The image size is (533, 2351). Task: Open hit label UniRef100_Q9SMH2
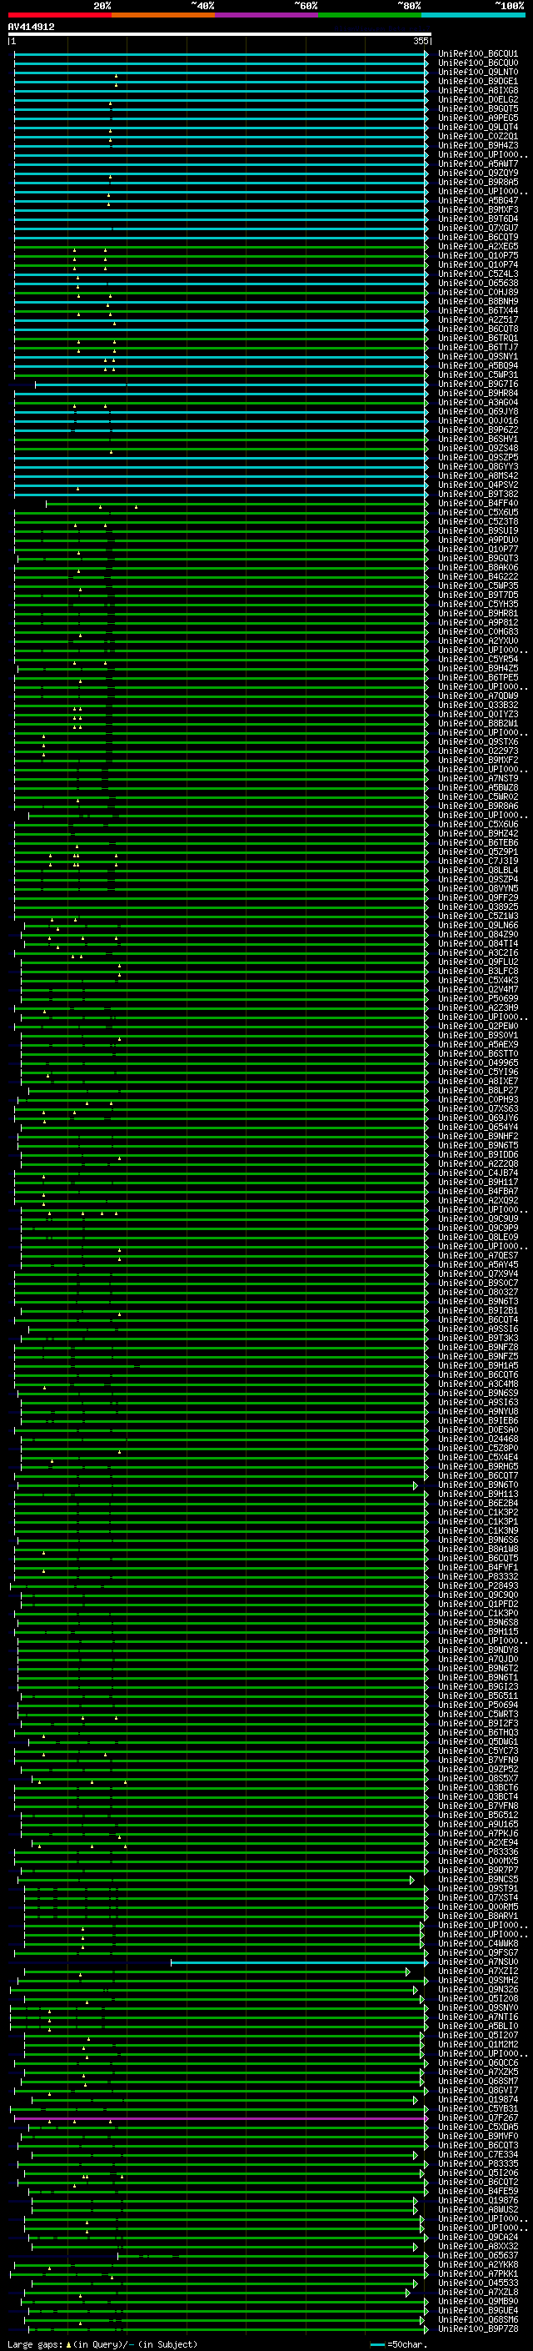click(478, 1981)
